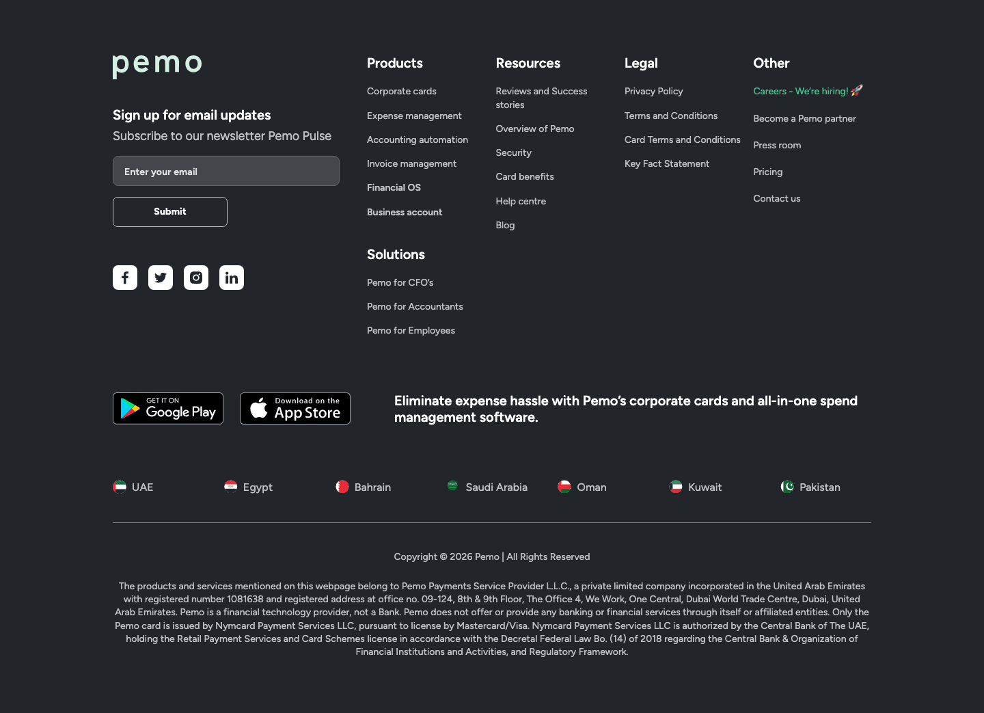Screen dimensions: 984x713
Task: Select the Kuwait flag icon
Action: (676, 487)
